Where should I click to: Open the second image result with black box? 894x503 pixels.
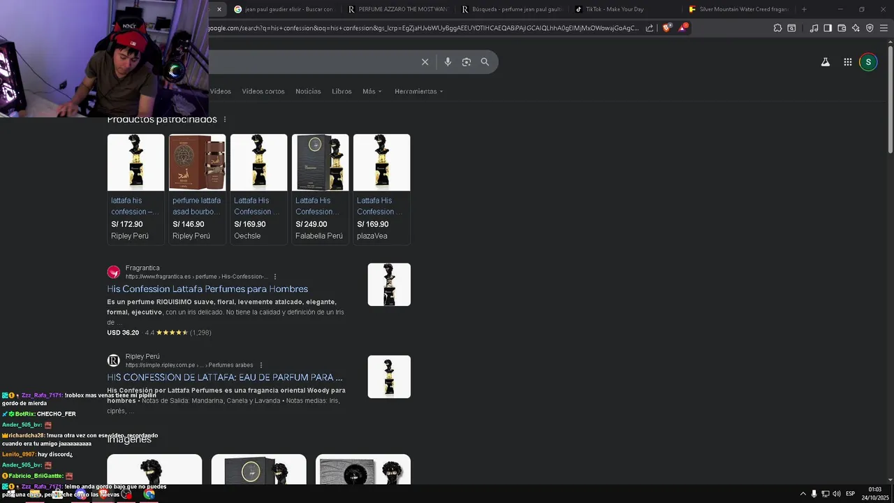click(258, 469)
